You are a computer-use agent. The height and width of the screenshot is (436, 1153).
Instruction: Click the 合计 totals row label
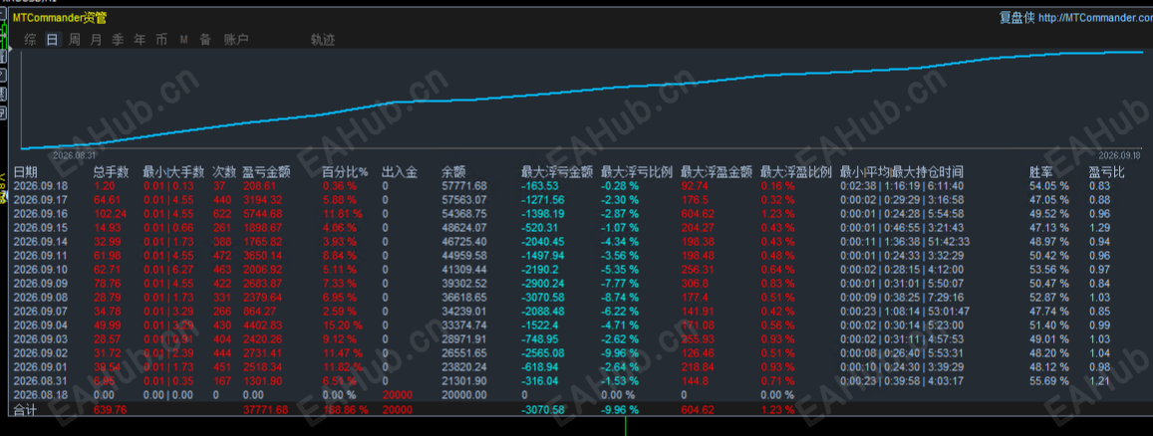[25, 409]
